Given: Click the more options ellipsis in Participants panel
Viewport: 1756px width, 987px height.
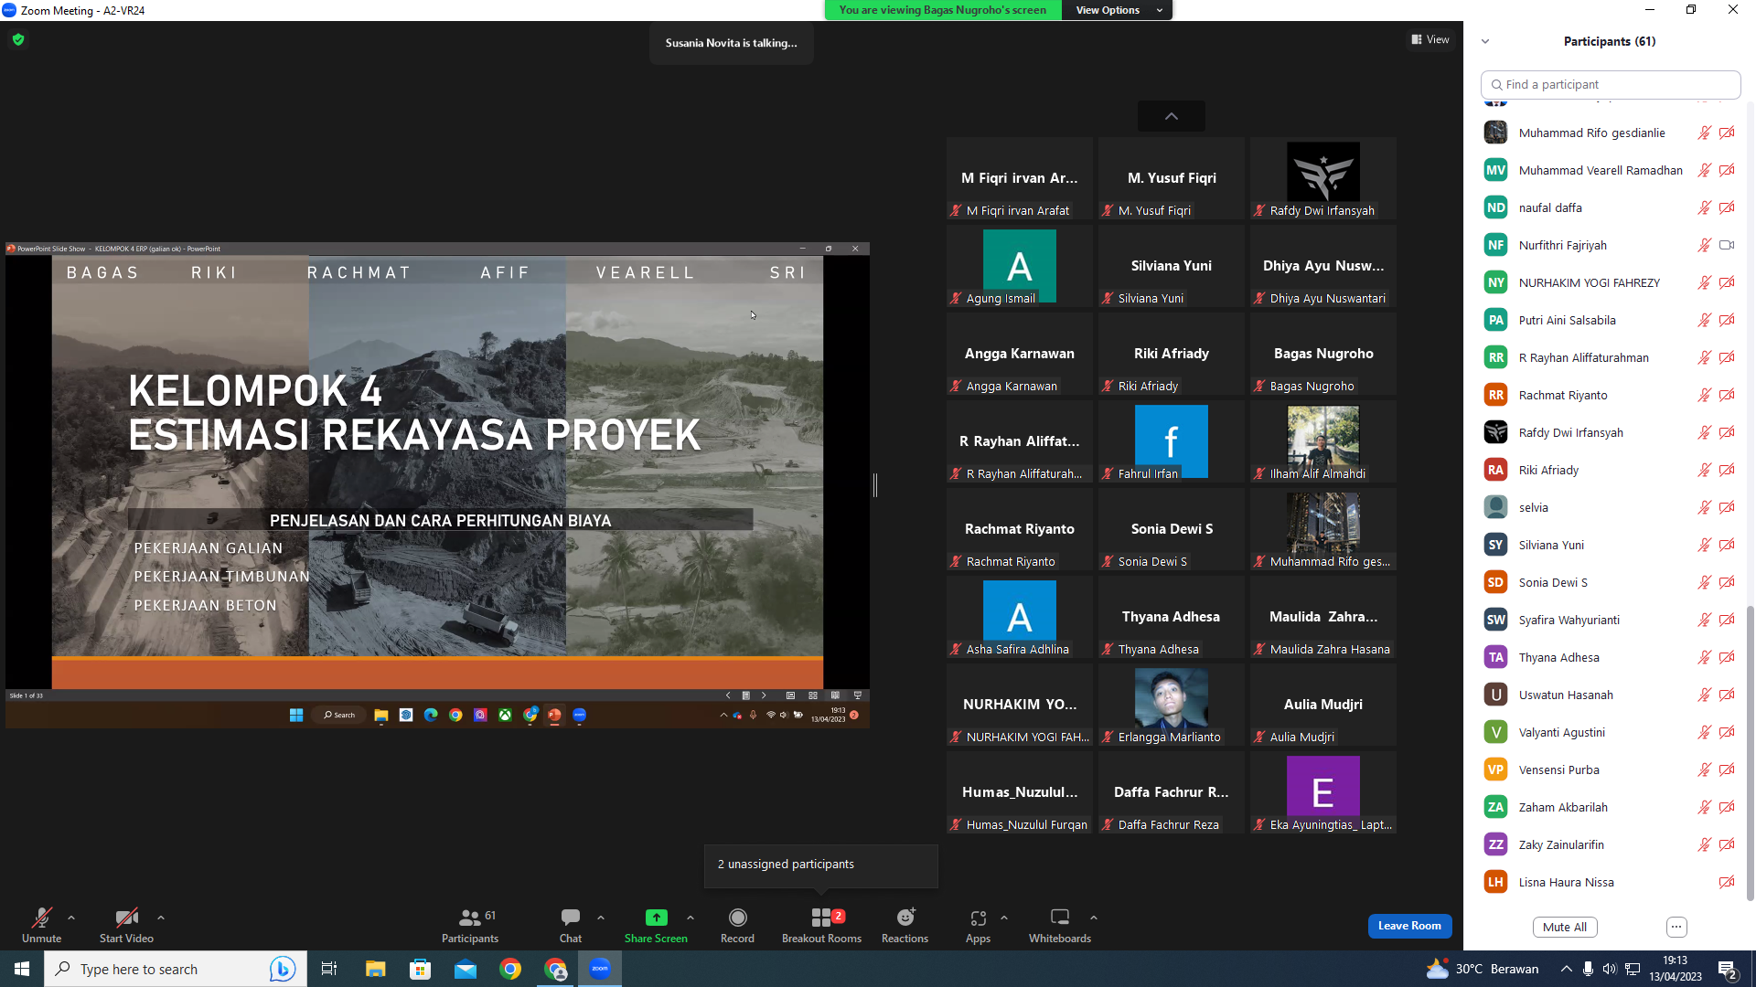Looking at the screenshot, I should click(x=1676, y=927).
